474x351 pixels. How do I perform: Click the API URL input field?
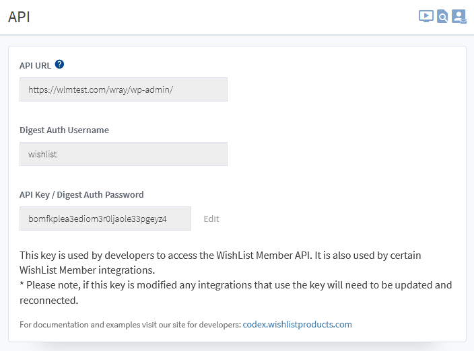coord(123,89)
